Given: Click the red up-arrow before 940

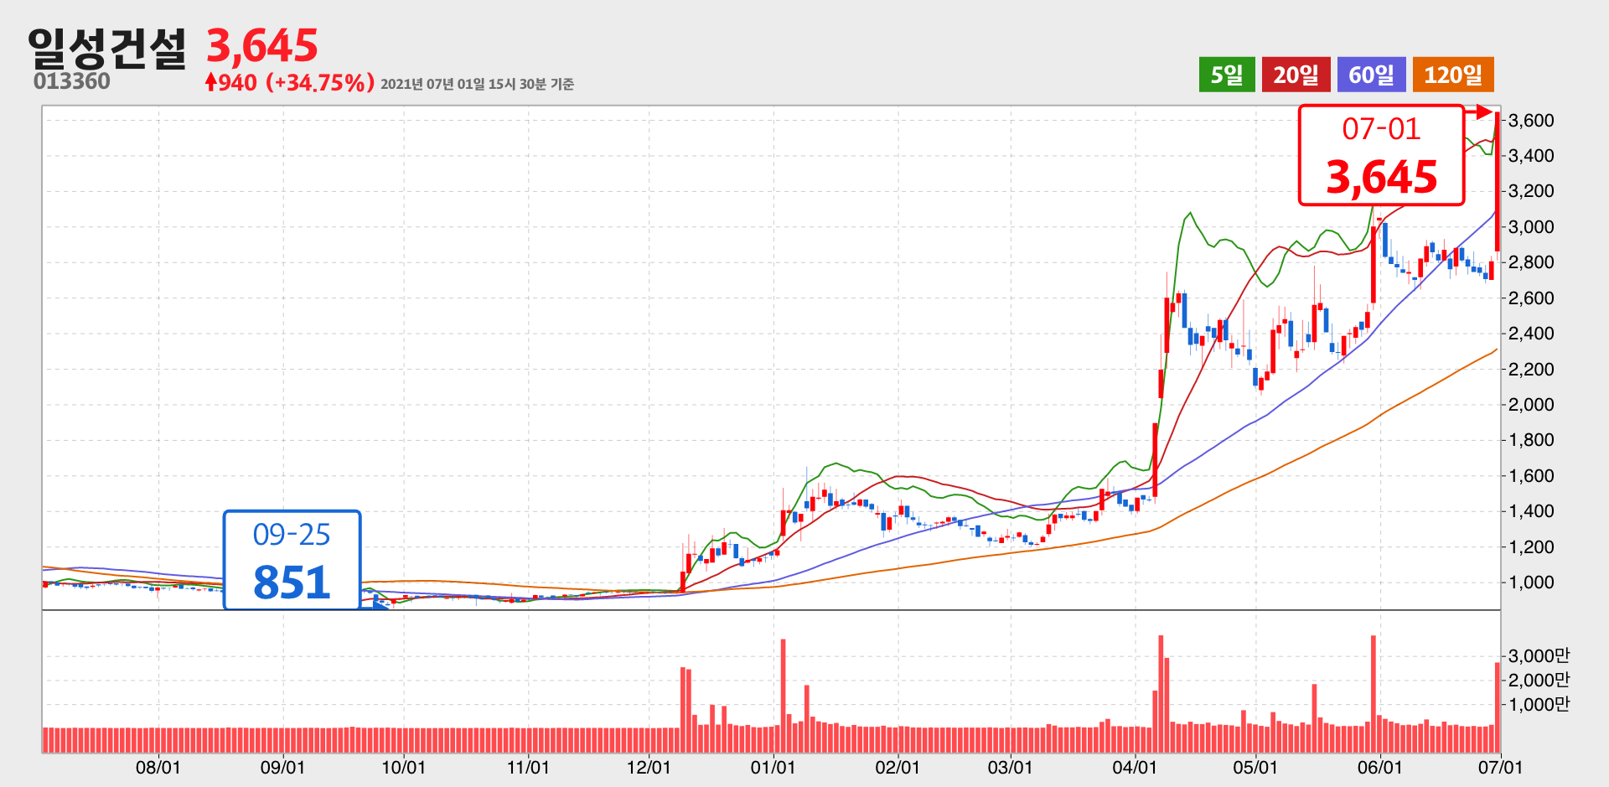Looking at the screenshot, I should 211,81.
